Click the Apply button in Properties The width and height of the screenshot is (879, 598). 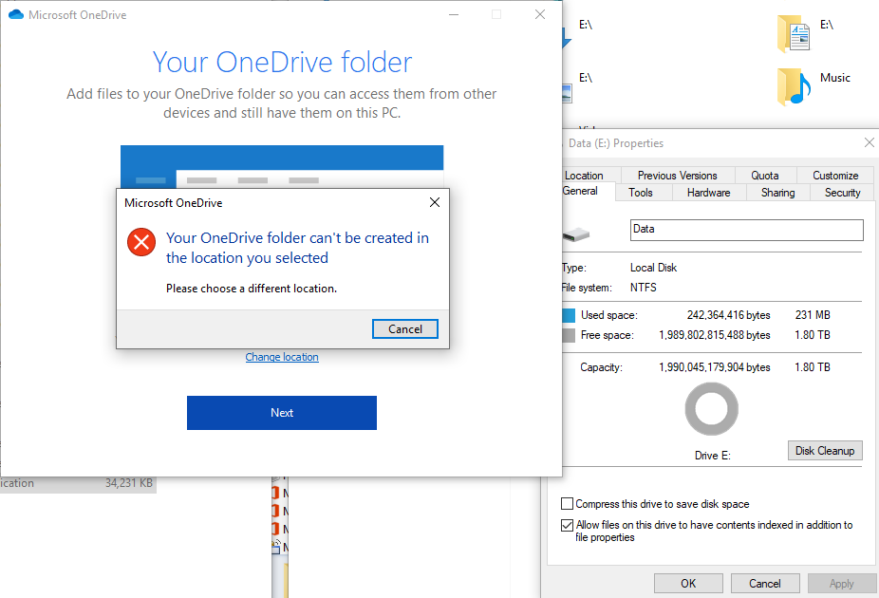tap(841, 584)
